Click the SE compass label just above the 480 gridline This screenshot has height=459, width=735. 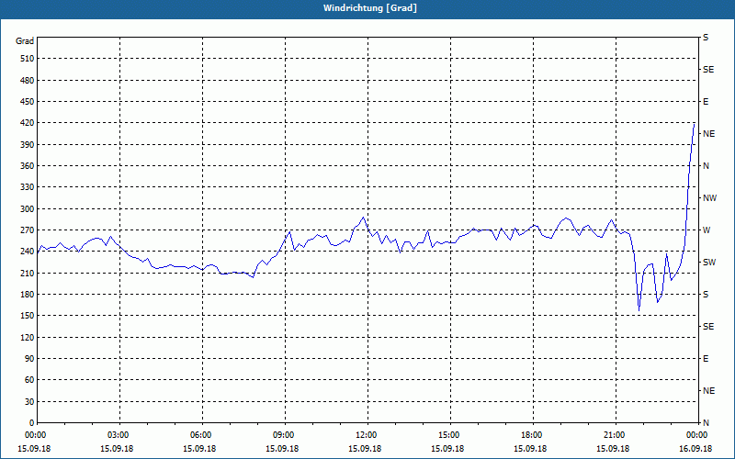[x=708, y=70]
